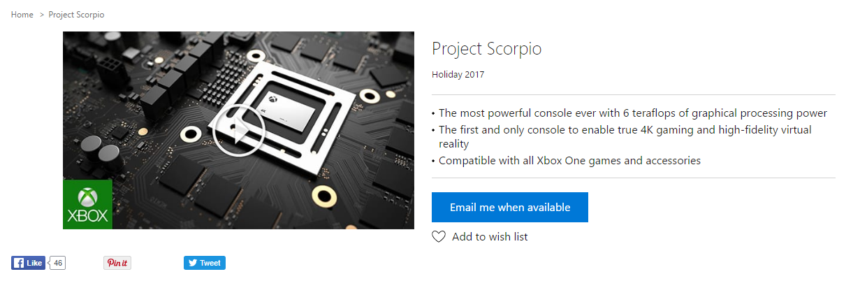The image size is (867, 295).
Task: Click the Tweet label text
Action: coord(210,263)
